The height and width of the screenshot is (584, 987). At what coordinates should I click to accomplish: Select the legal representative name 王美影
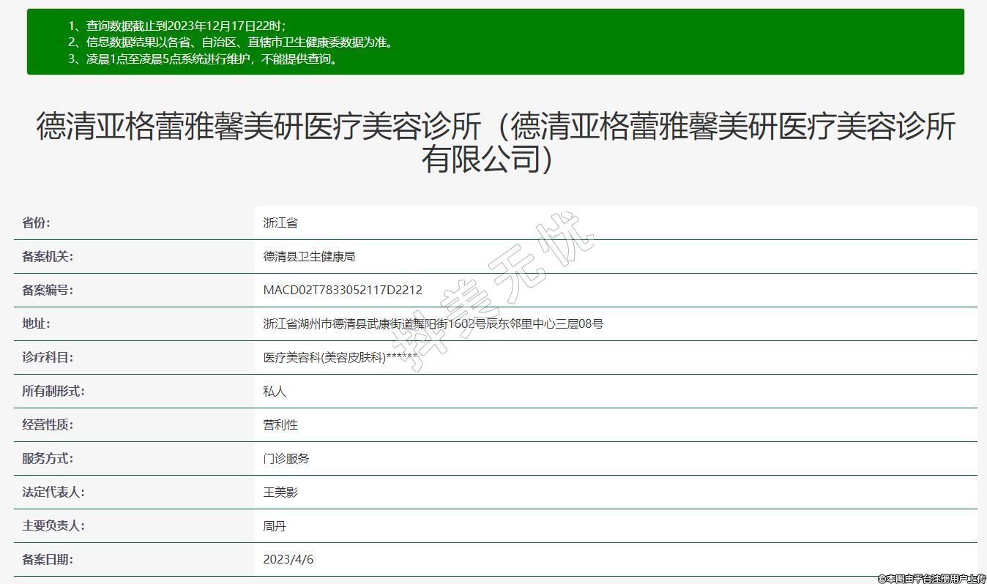pyautogui.click(x=280, y=493)
